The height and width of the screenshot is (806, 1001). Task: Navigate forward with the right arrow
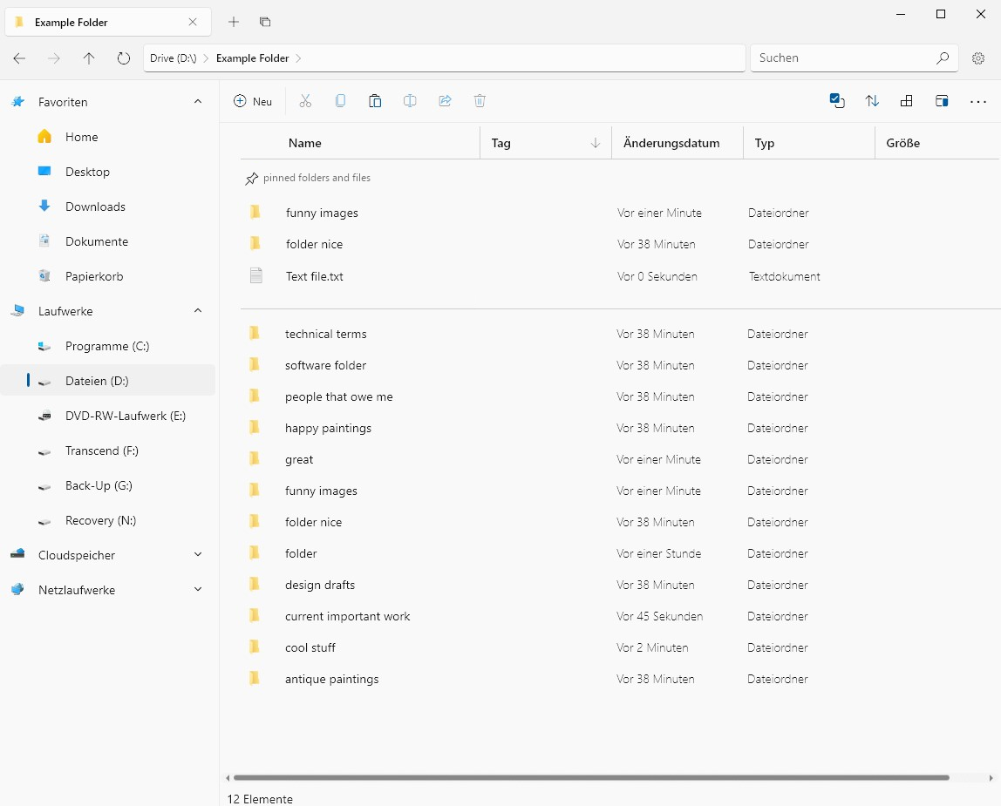point(54,58)
